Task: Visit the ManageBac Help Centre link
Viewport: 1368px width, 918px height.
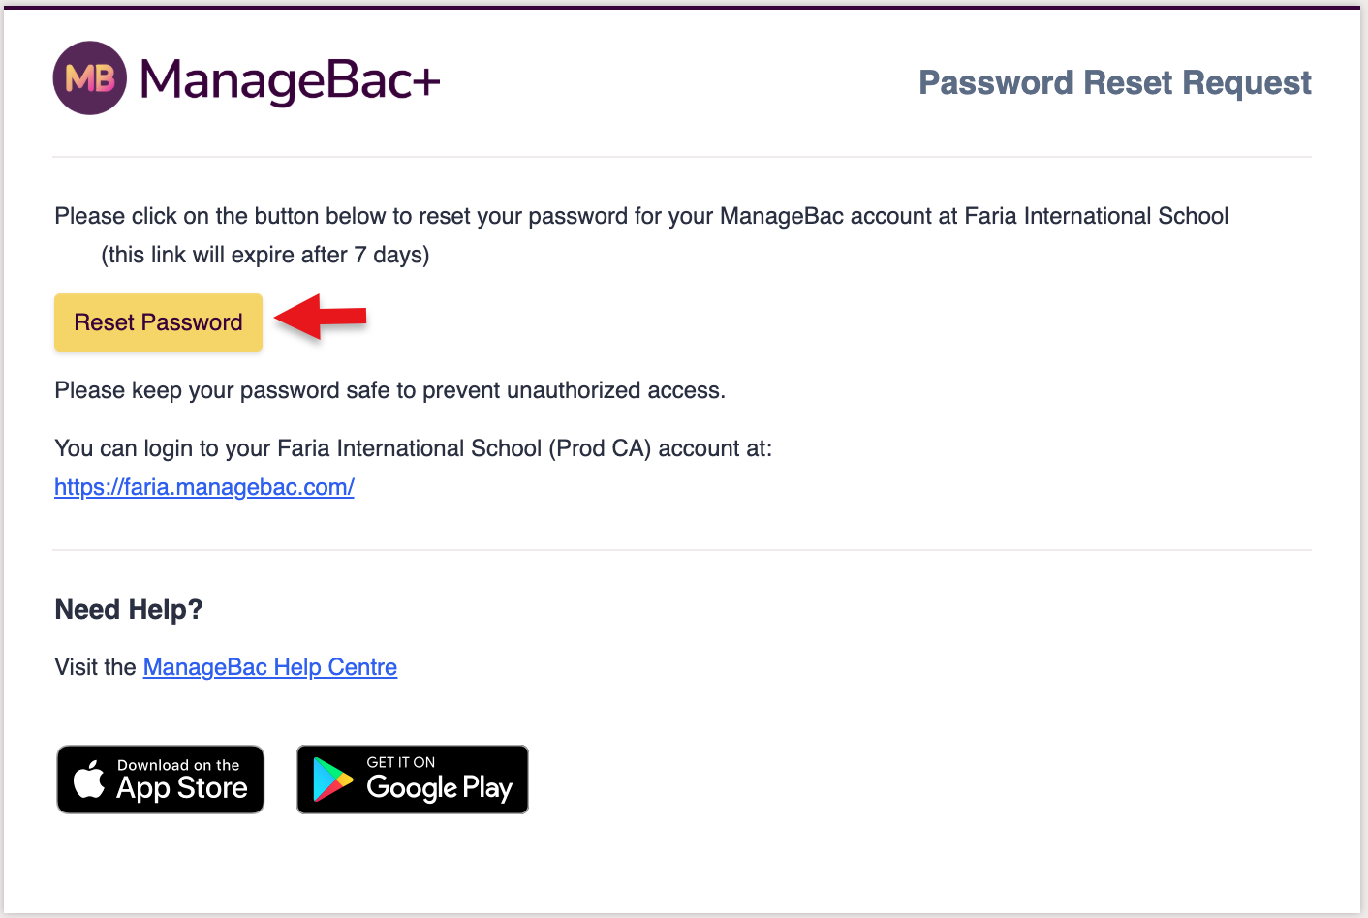Action: [x=270, y=667]
